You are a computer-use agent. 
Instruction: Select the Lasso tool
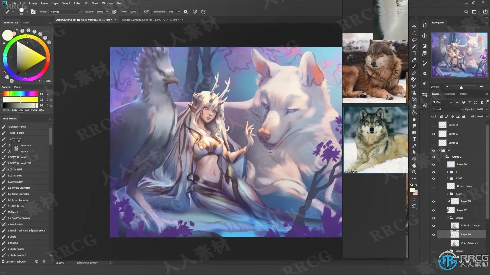pyautogui.click(x=414, y=40)
